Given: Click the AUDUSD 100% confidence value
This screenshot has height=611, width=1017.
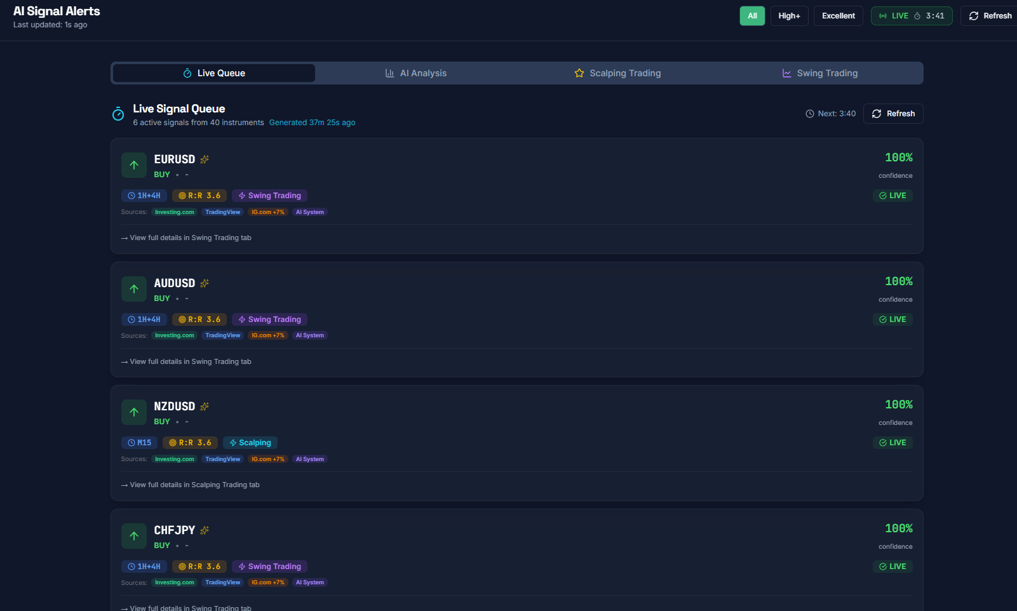Looking at the screenshot, I should click(899, 281).
